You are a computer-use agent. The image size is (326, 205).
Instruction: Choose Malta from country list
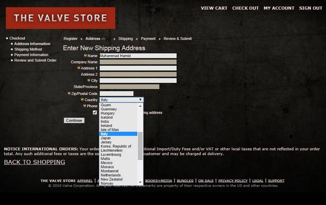pyautogui.click(x=118, y=158)
